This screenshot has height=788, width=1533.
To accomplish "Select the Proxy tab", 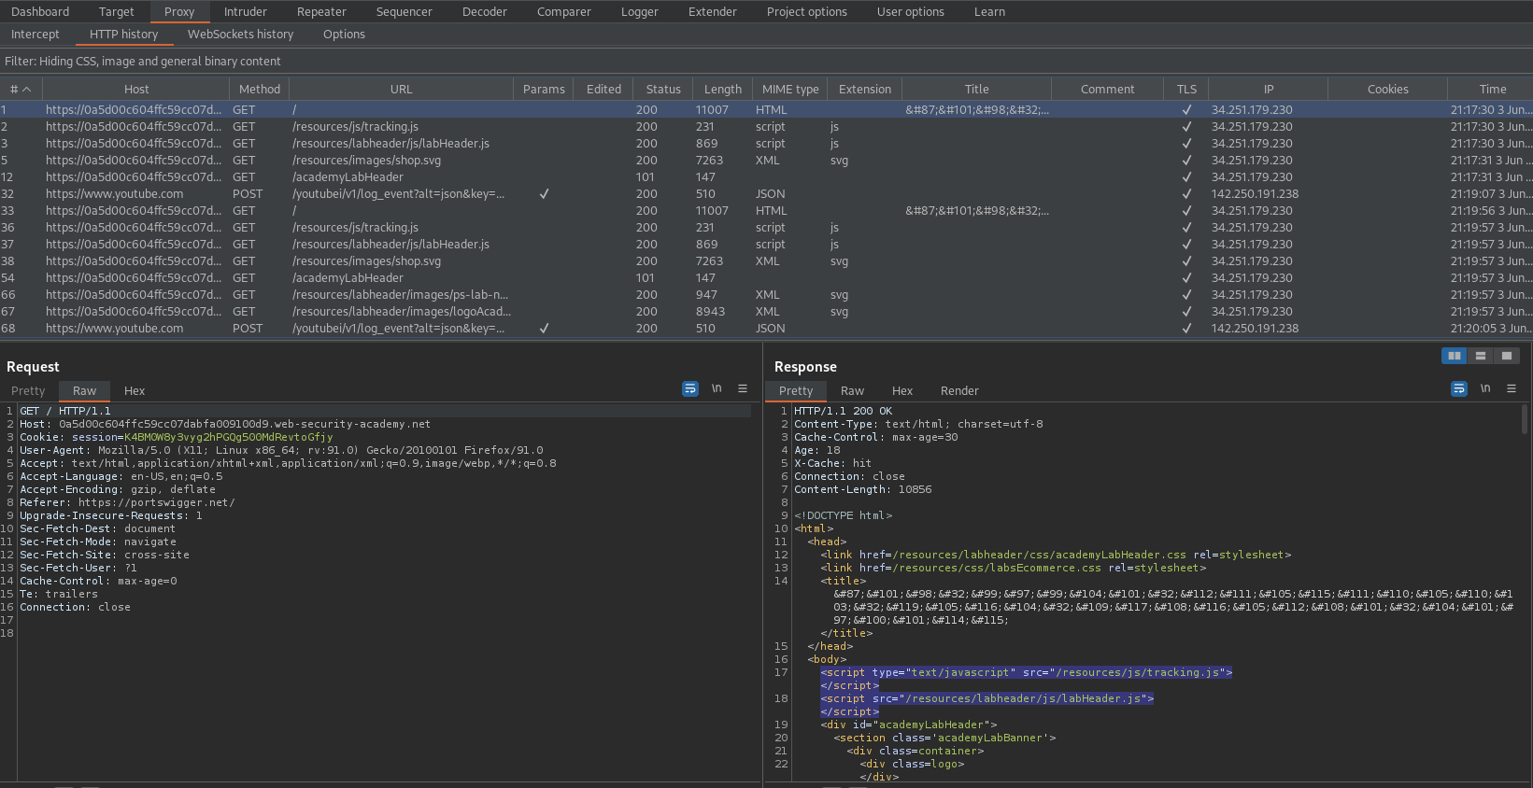I will 179,11.
